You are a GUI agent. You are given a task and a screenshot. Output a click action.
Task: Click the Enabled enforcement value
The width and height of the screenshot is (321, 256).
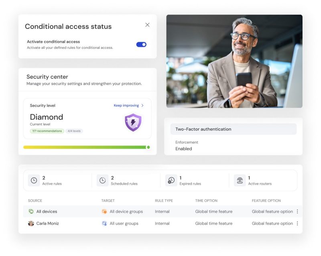(184, 149)
